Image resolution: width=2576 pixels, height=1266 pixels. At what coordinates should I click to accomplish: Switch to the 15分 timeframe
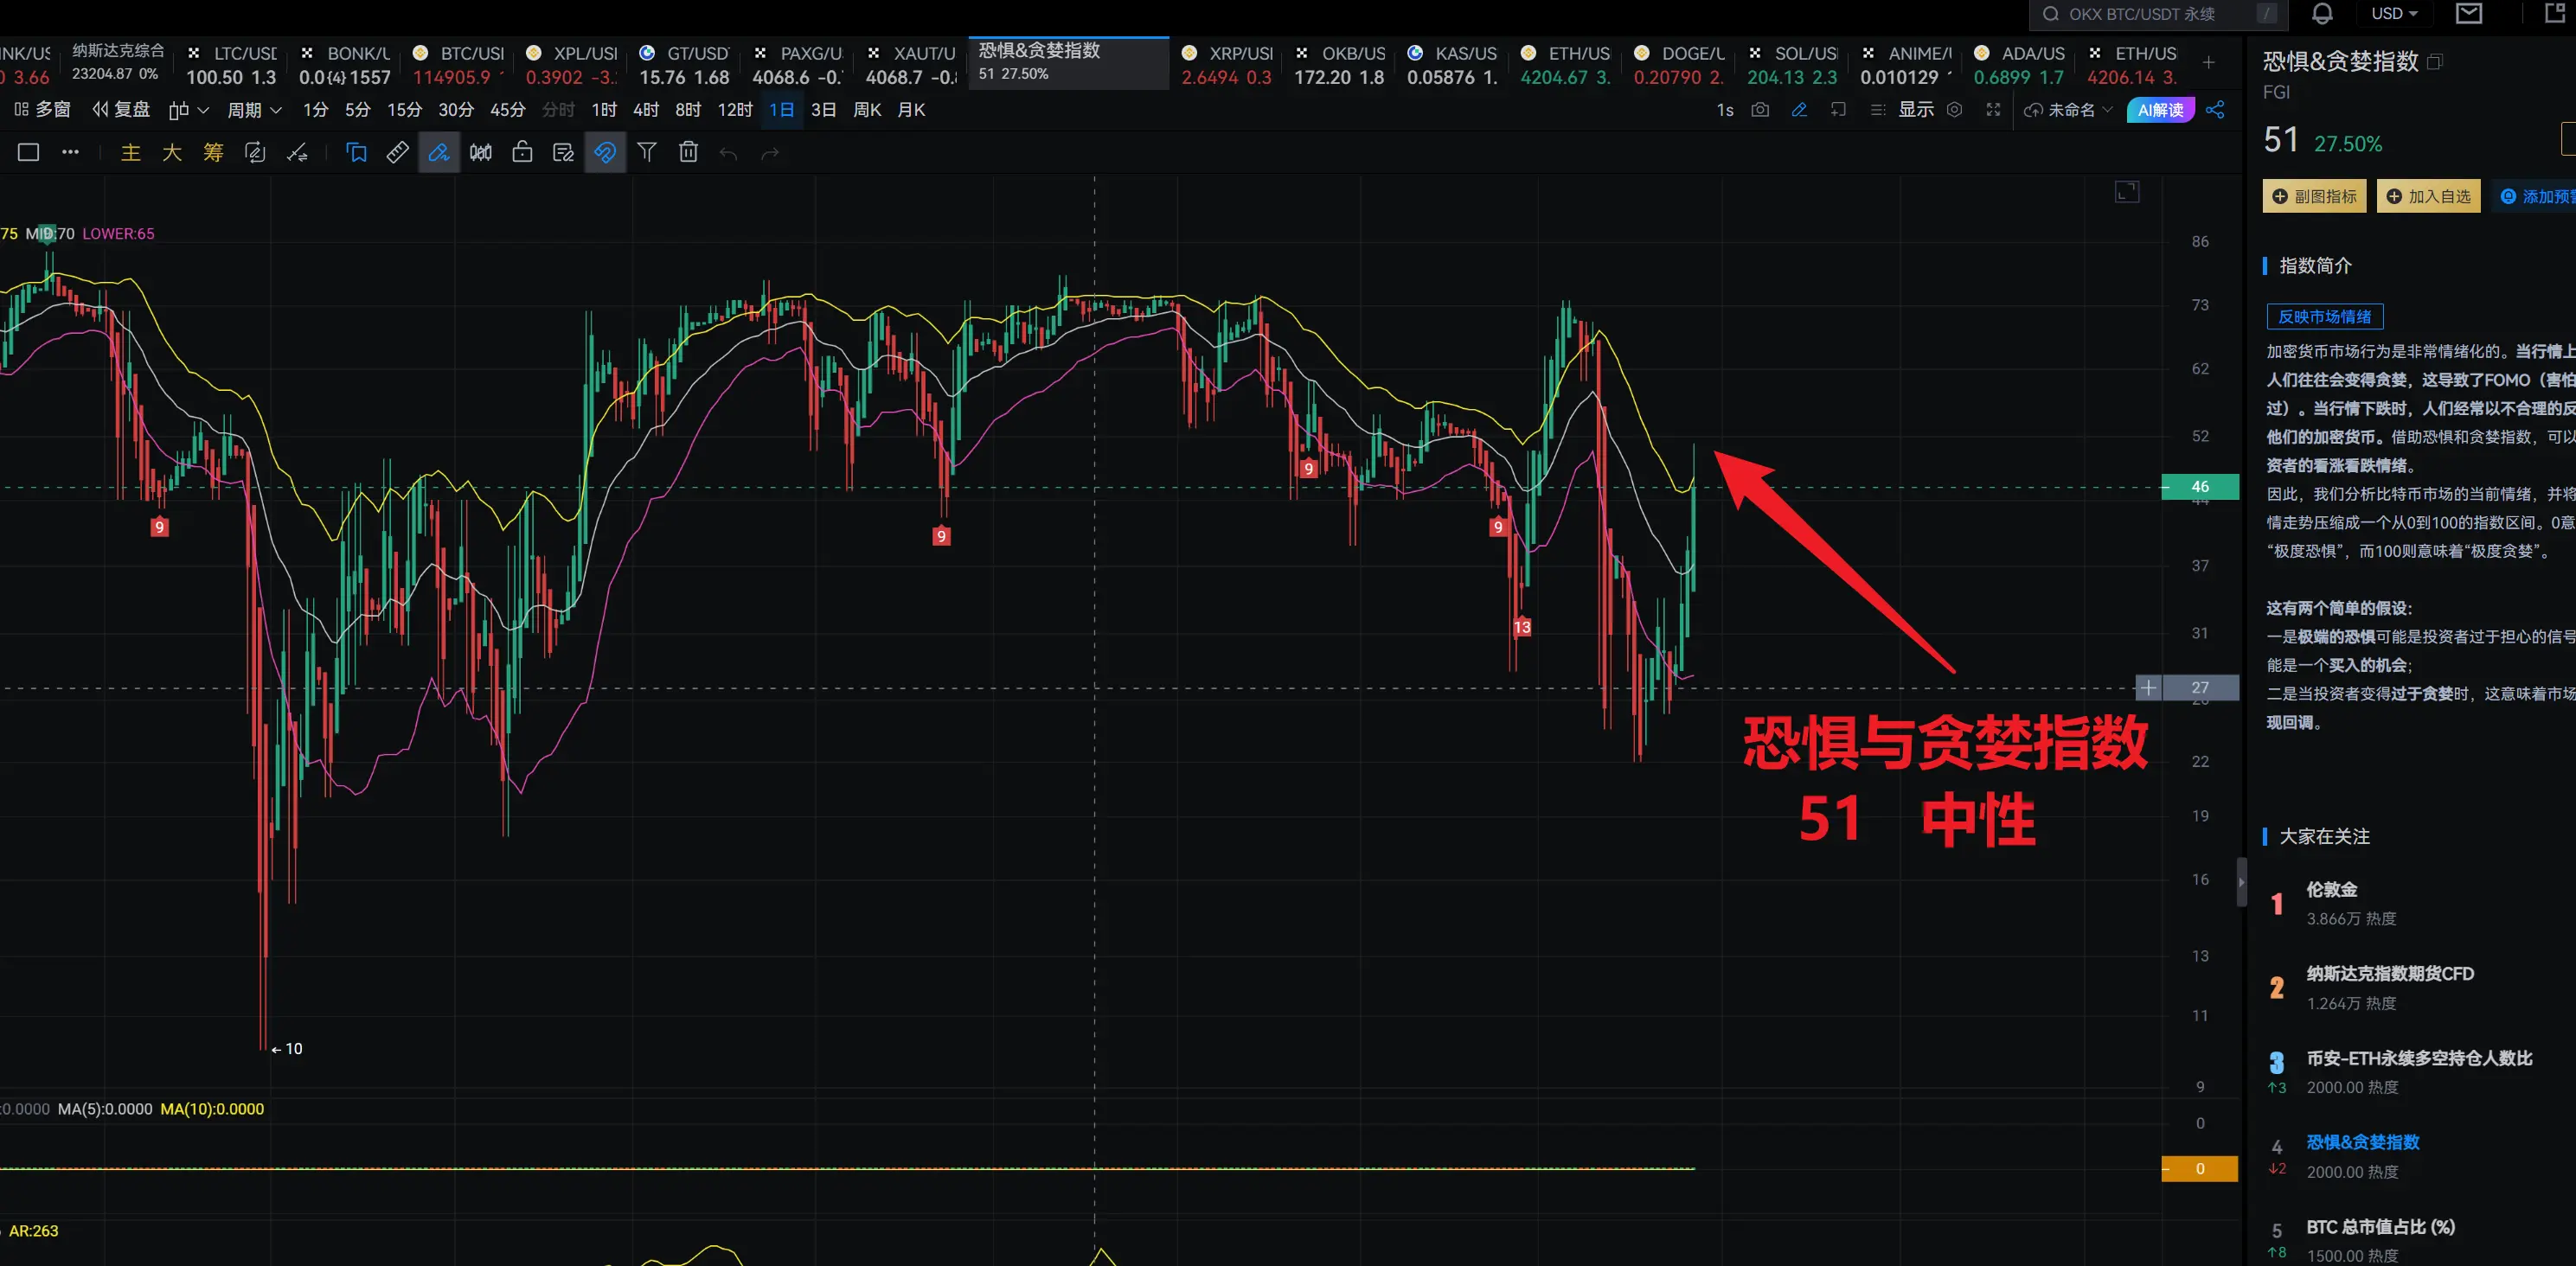click(x=405, y=110)
